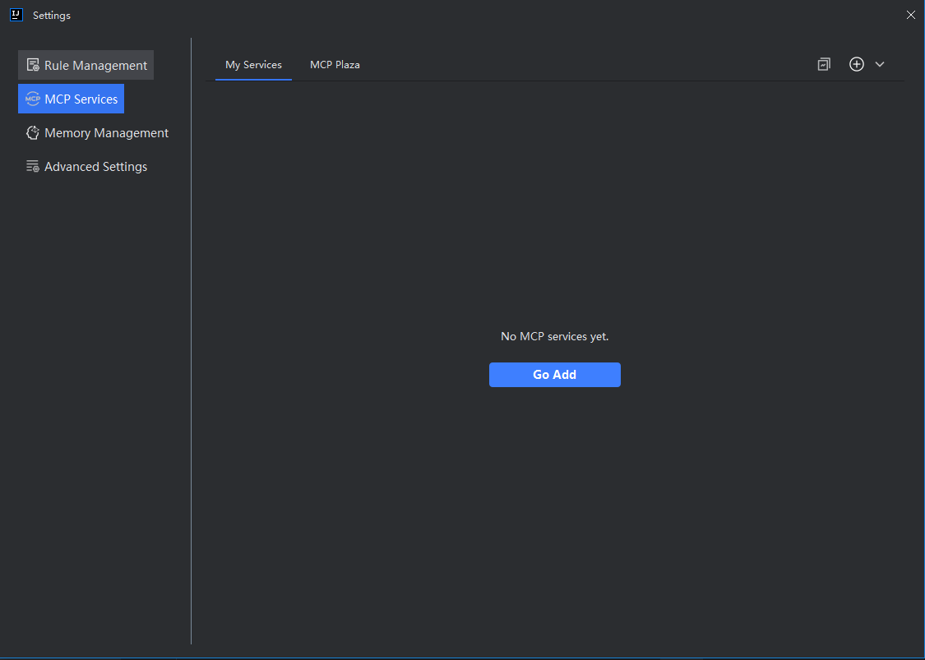Open the MCP Plaza tab
Screen dimensions: 925x660
click(335, 65)
